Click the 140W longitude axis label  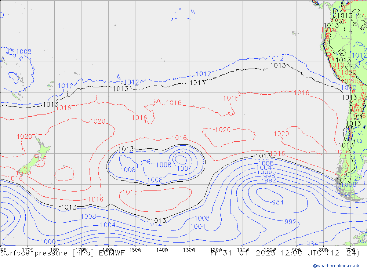coord(162,250)
